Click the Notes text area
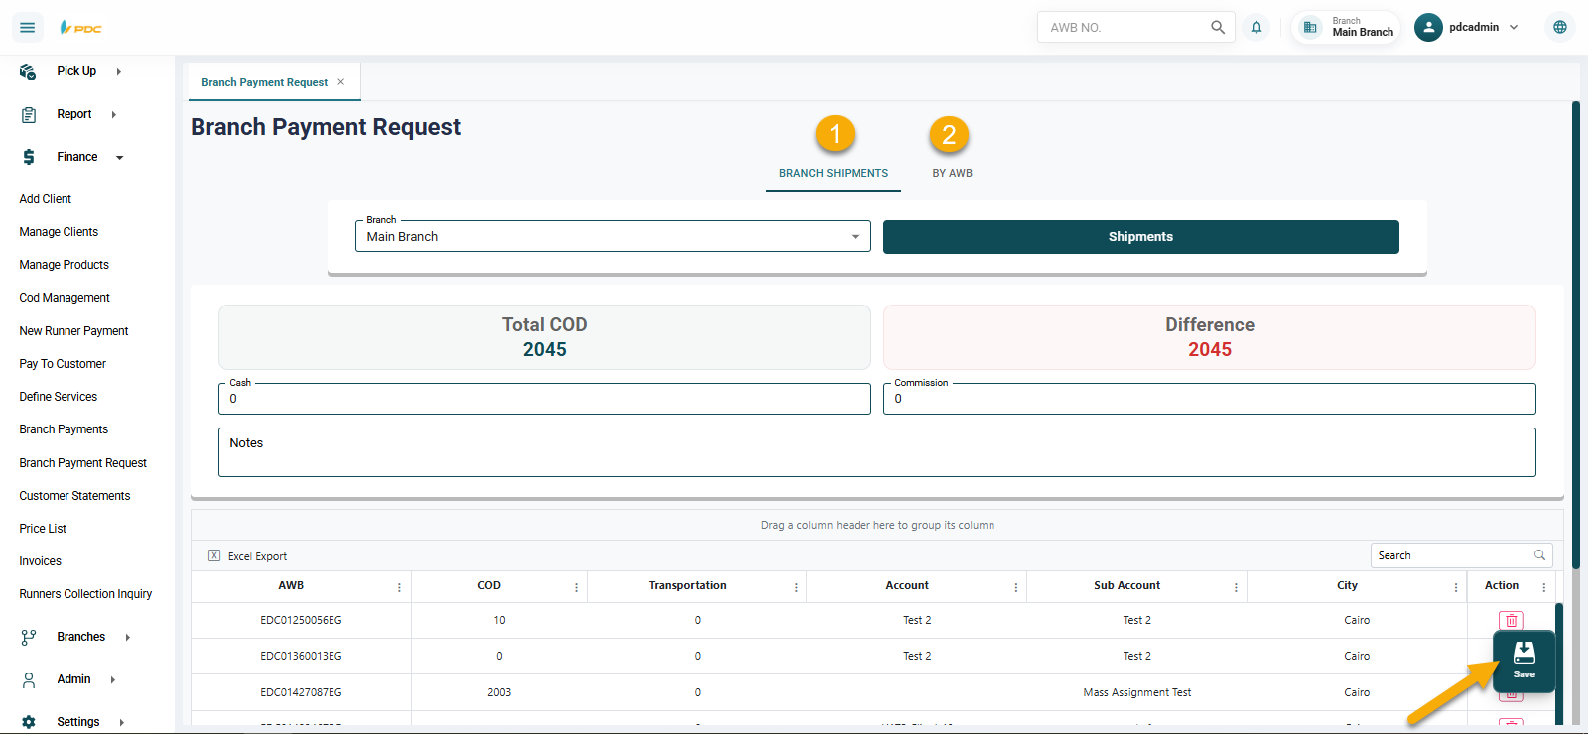Viewport: 1588px width, 734px height. pyautogui.click(x=877, y=452)
